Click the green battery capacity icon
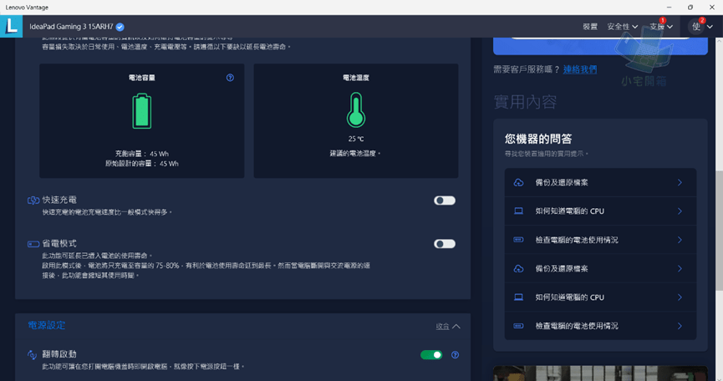The image size is (723, 381). coord(142,111)
